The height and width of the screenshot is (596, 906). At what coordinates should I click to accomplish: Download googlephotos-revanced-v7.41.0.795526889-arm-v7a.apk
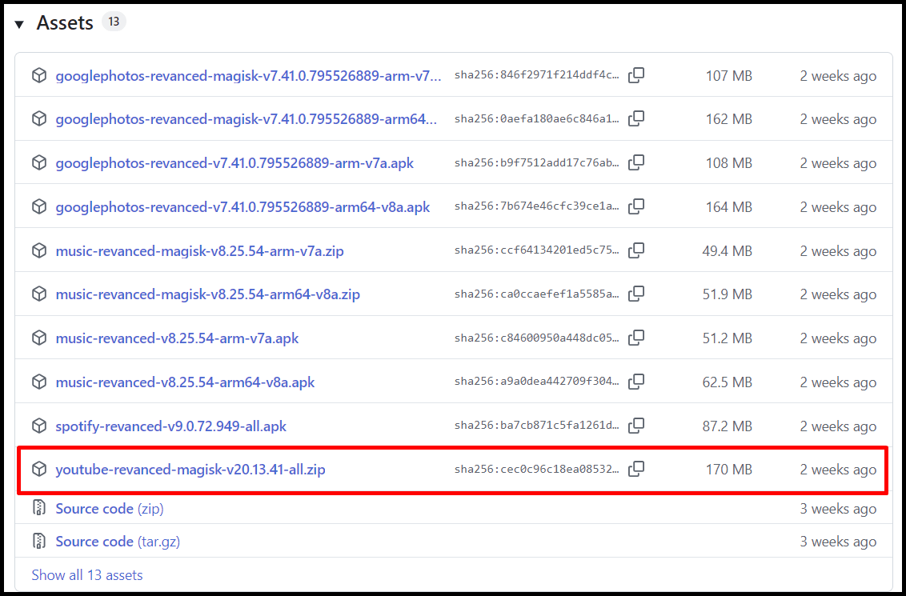pos(235,163)
